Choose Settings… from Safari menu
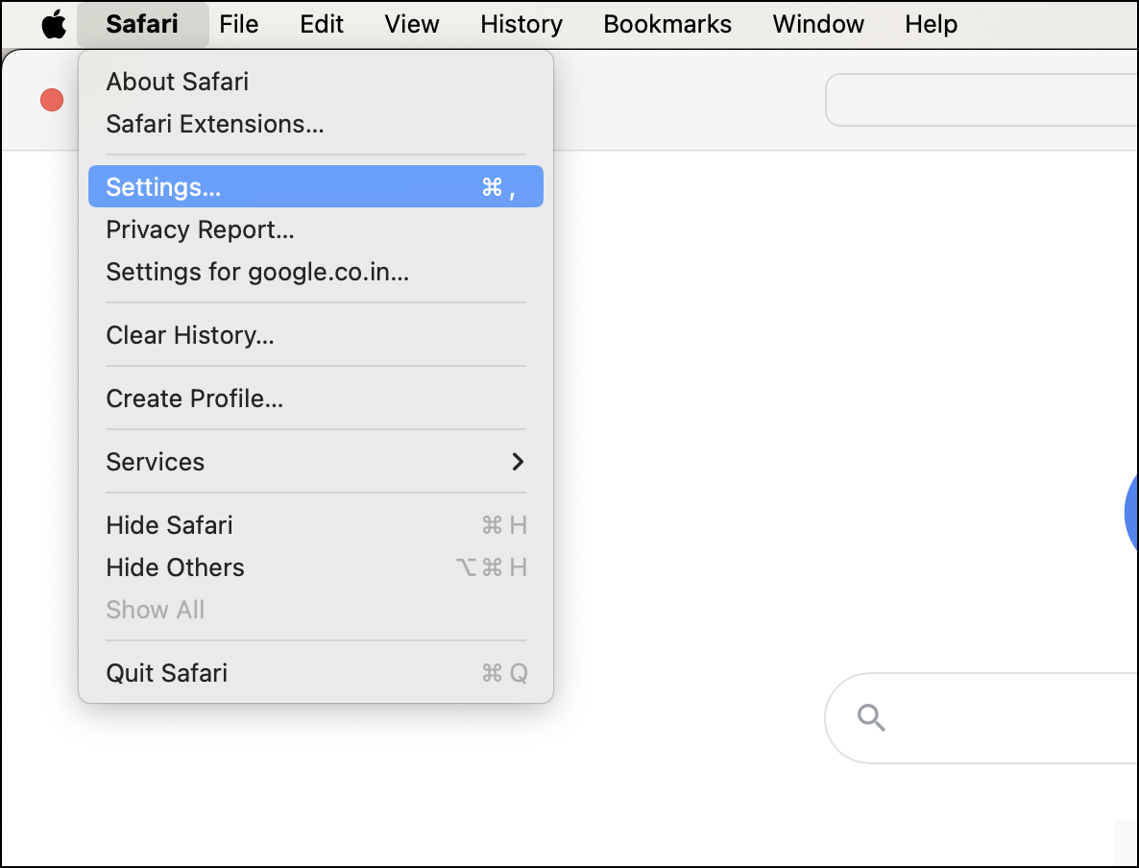The image size is (1139, 868). point(315,186)
